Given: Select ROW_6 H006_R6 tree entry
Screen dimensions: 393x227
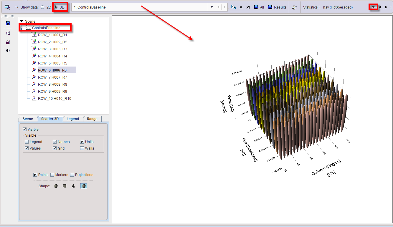Looking at the screenshot, I should coord(52,70).
